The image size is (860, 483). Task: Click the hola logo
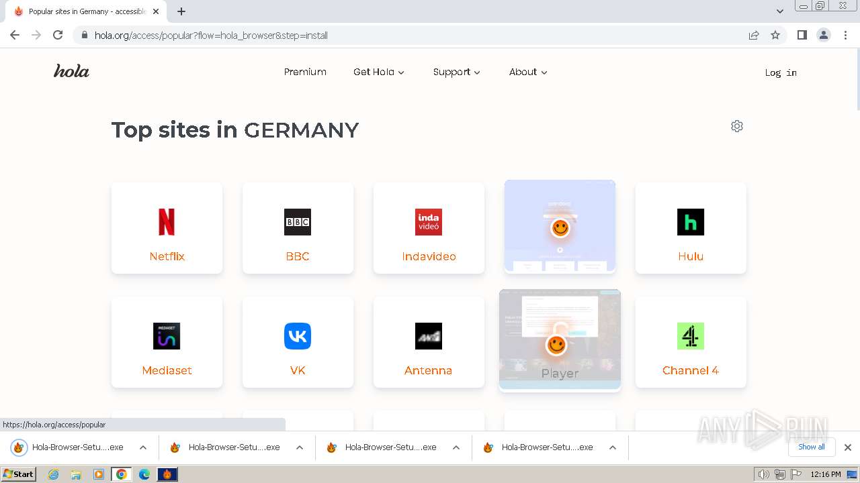coord(71,71)
